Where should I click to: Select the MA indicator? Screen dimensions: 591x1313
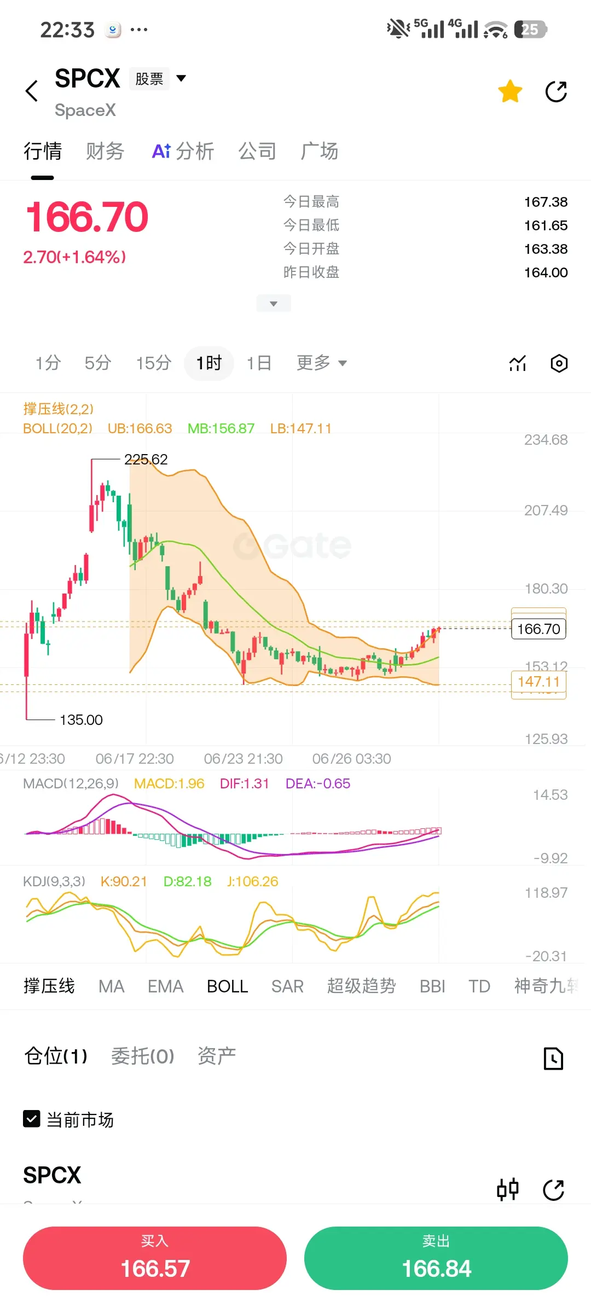(x=112, y=986)
